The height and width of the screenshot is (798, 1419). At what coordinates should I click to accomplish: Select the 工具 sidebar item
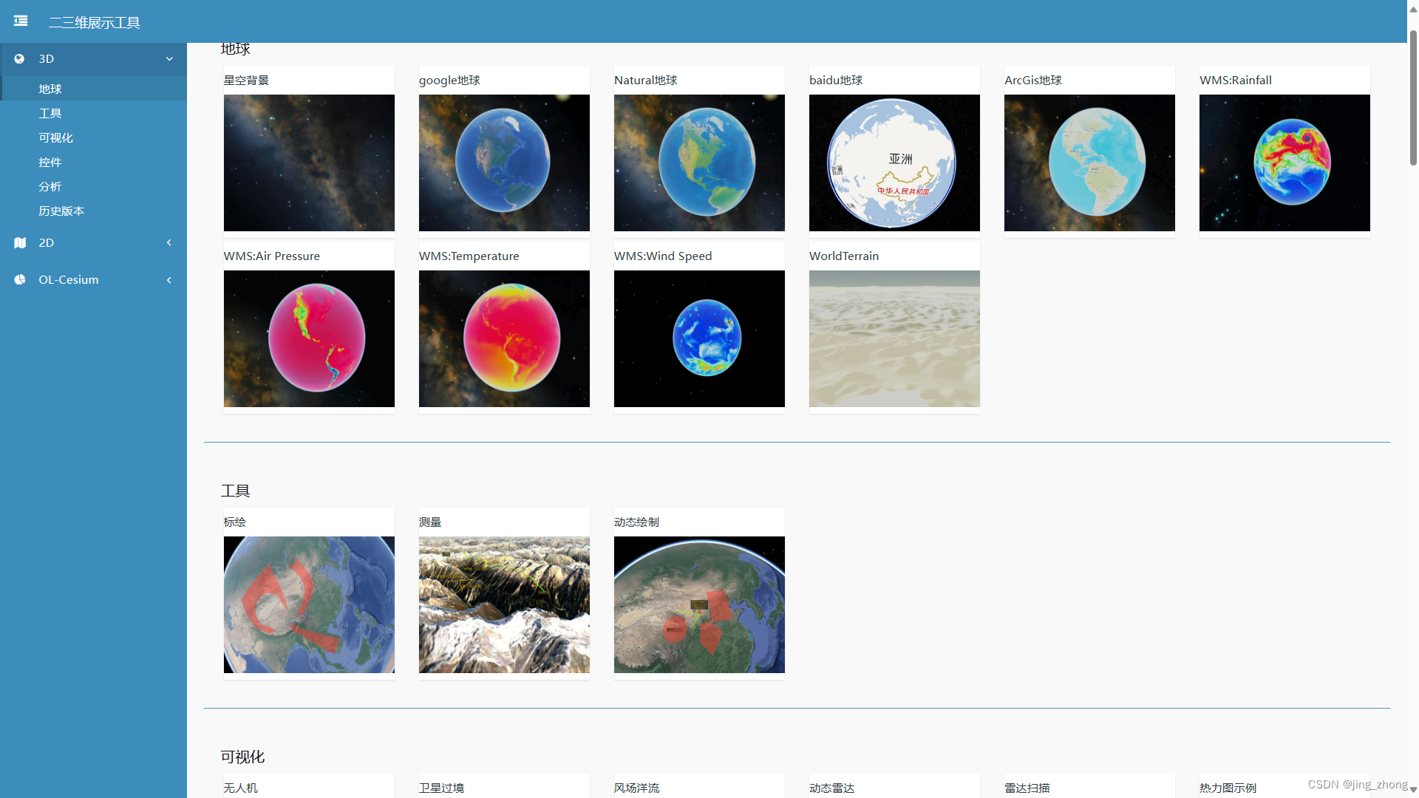[50, 114]
